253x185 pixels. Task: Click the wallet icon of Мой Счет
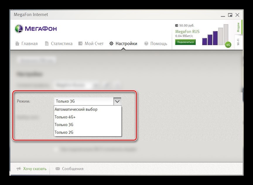point(80,44)
